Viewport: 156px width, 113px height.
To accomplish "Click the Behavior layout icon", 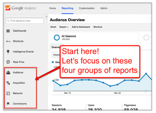I will 8,93.
